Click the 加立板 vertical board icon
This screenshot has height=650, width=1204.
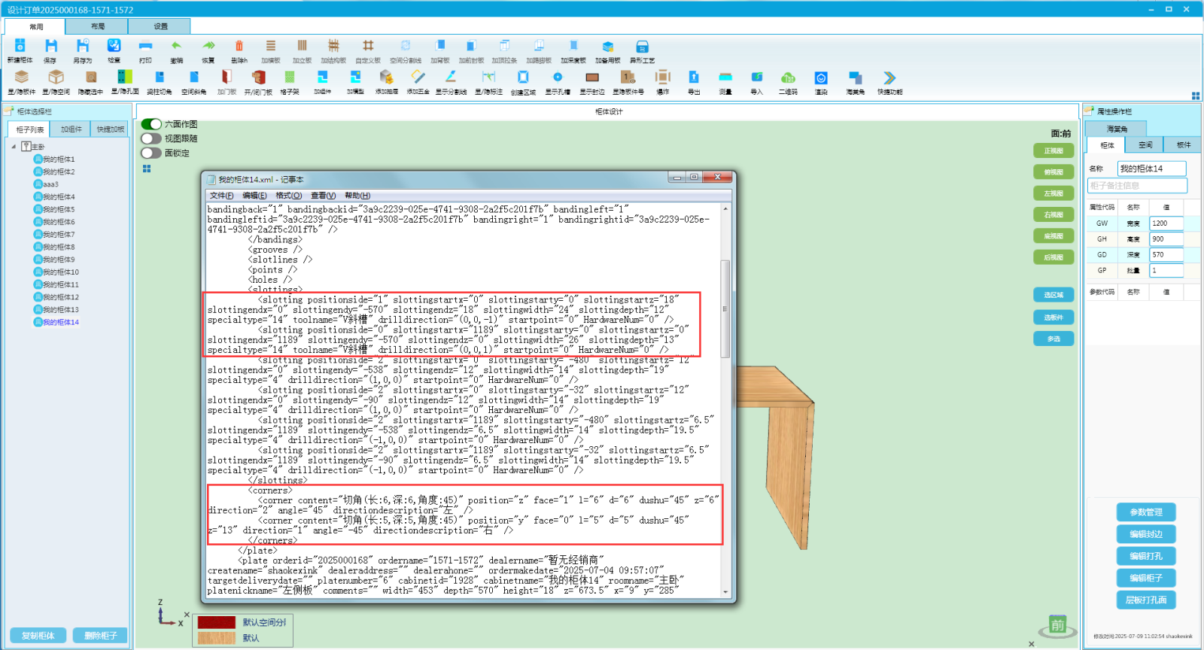(x=302, y=47)
